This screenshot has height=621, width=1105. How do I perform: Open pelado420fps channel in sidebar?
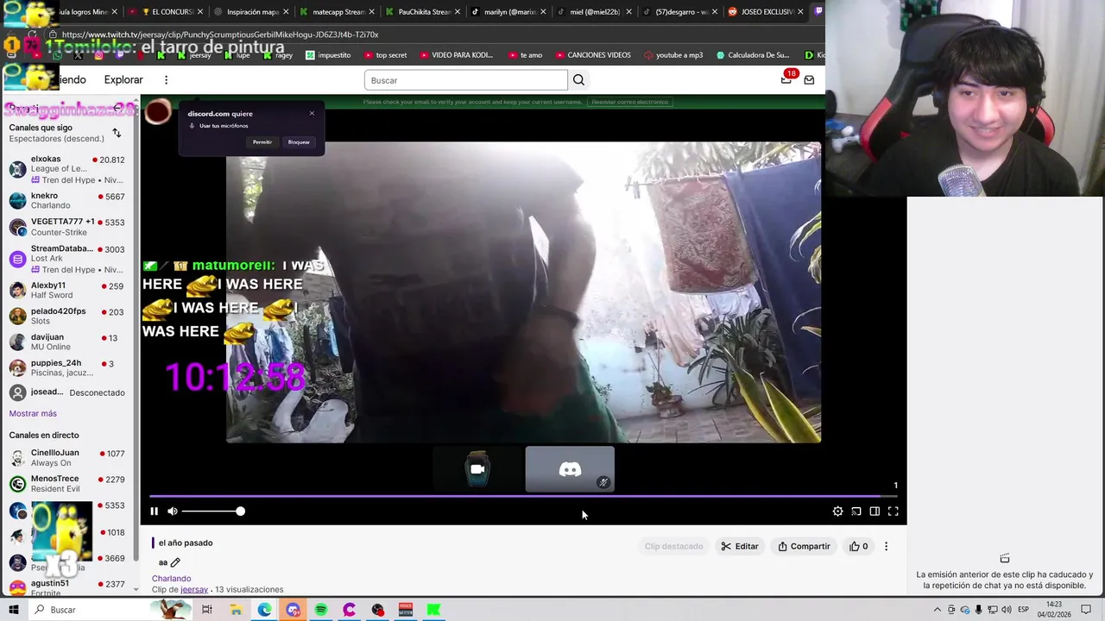(x=67, y=316)
